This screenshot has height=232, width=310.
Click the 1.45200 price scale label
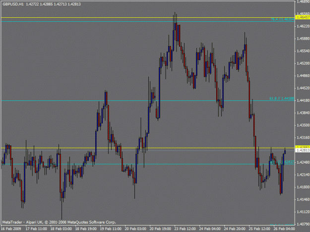coord(303,63)
